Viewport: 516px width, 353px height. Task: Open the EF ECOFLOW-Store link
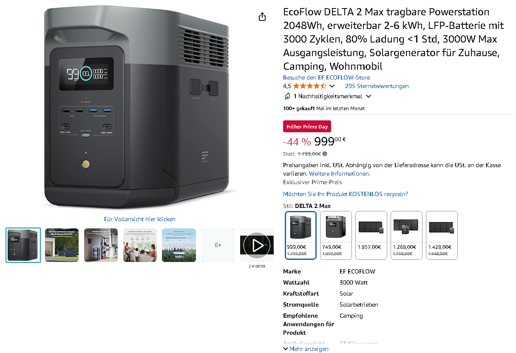point(326,77)
